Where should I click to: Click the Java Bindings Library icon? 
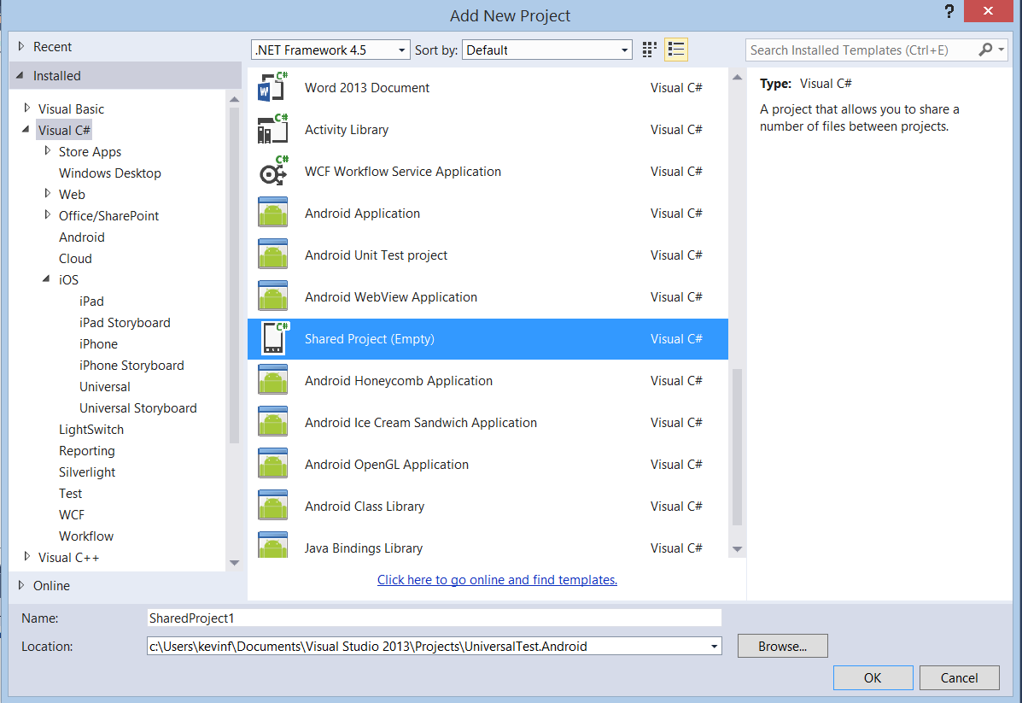(273, 545)
